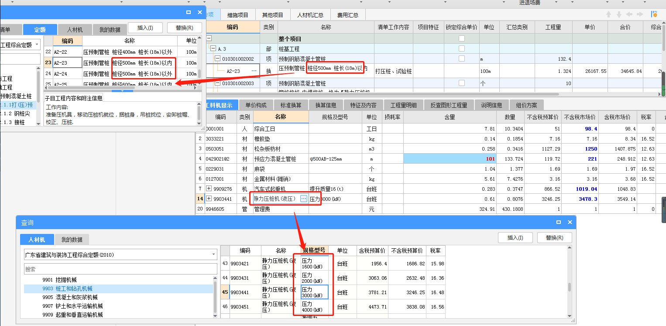Click 插入(I) button in top-left dialog
The width and height of the screenshot is (666, 326).
point(145,28)
